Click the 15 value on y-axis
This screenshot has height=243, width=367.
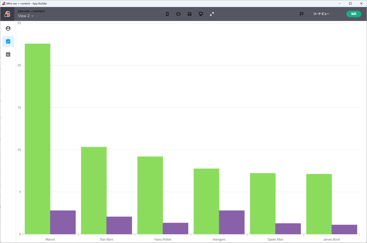point(19,108)
